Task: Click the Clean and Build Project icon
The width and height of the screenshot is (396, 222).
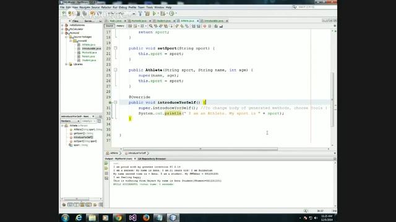Action: [x=147, y=14]
